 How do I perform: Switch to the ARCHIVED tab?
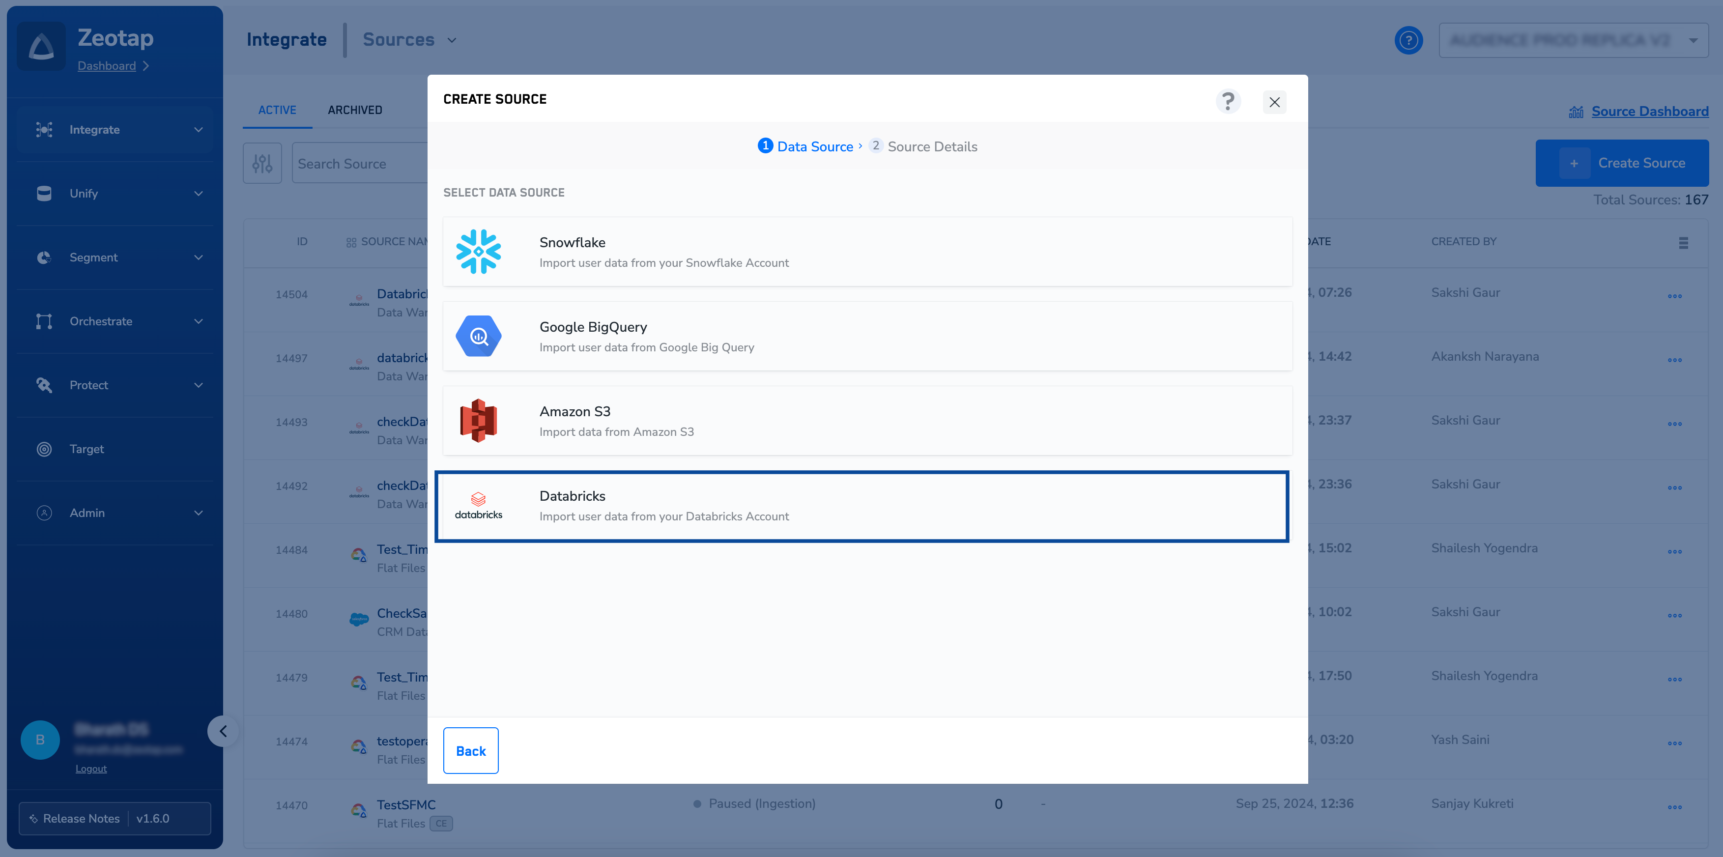point(354,110)
